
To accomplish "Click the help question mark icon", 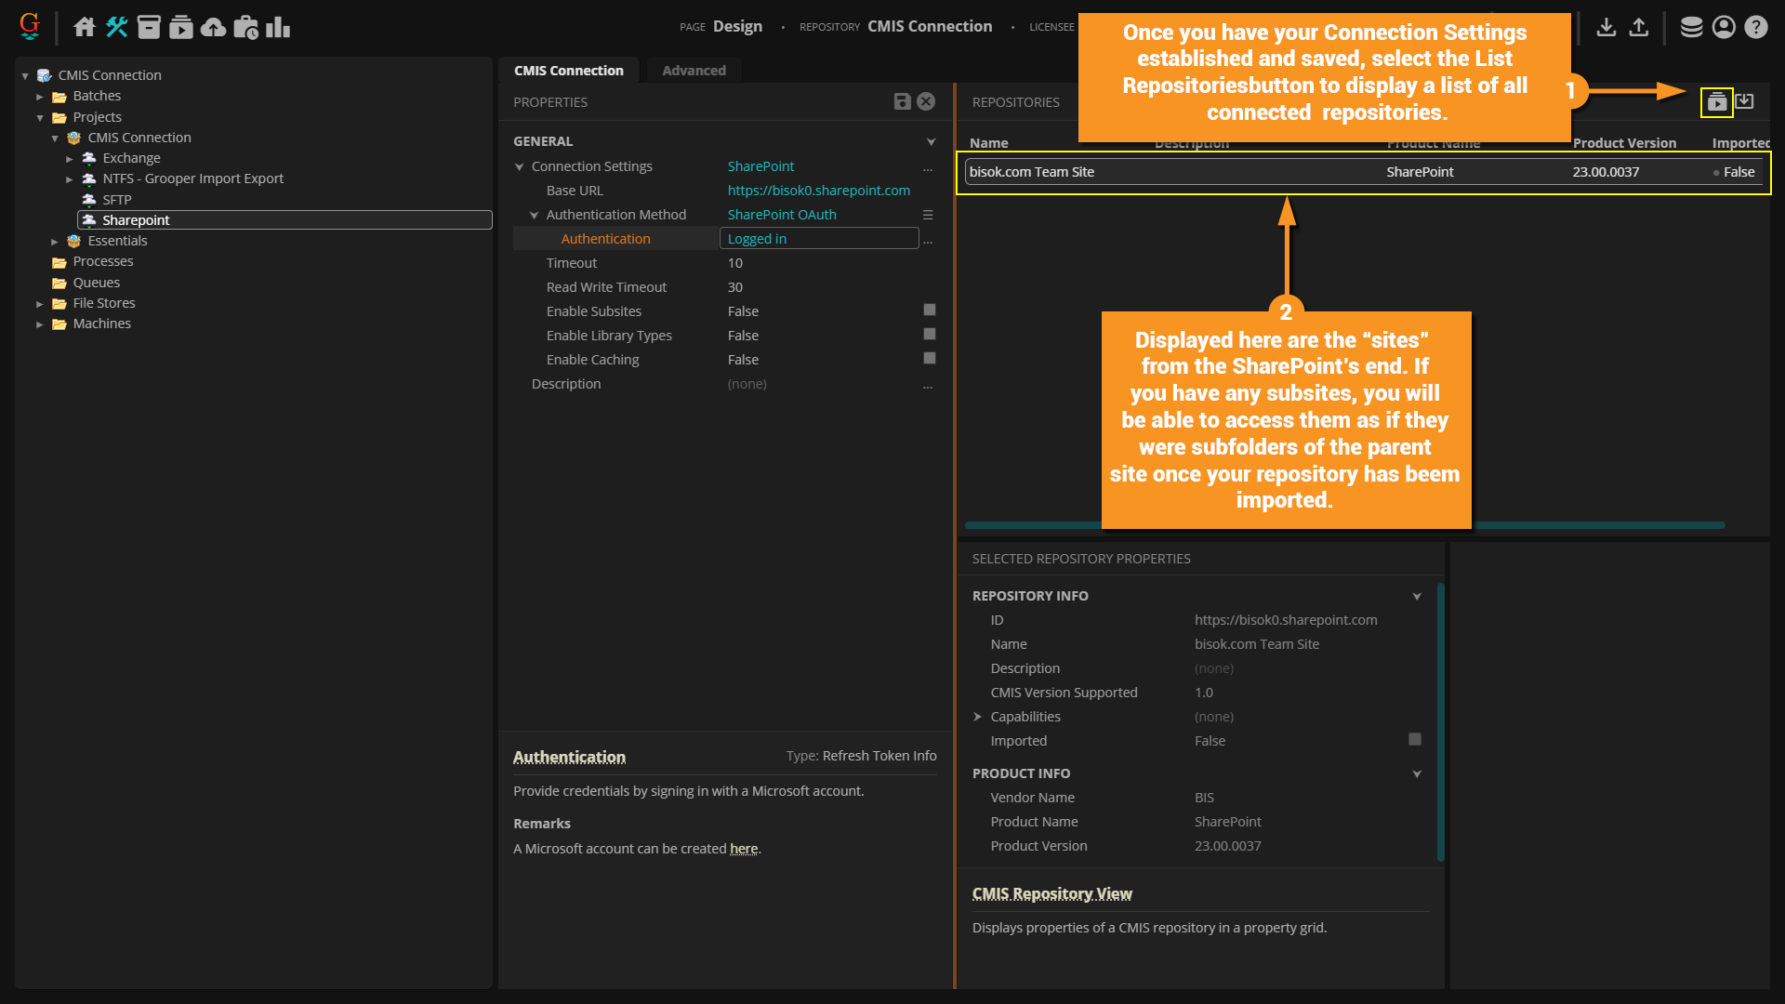I will [1755, 27].
